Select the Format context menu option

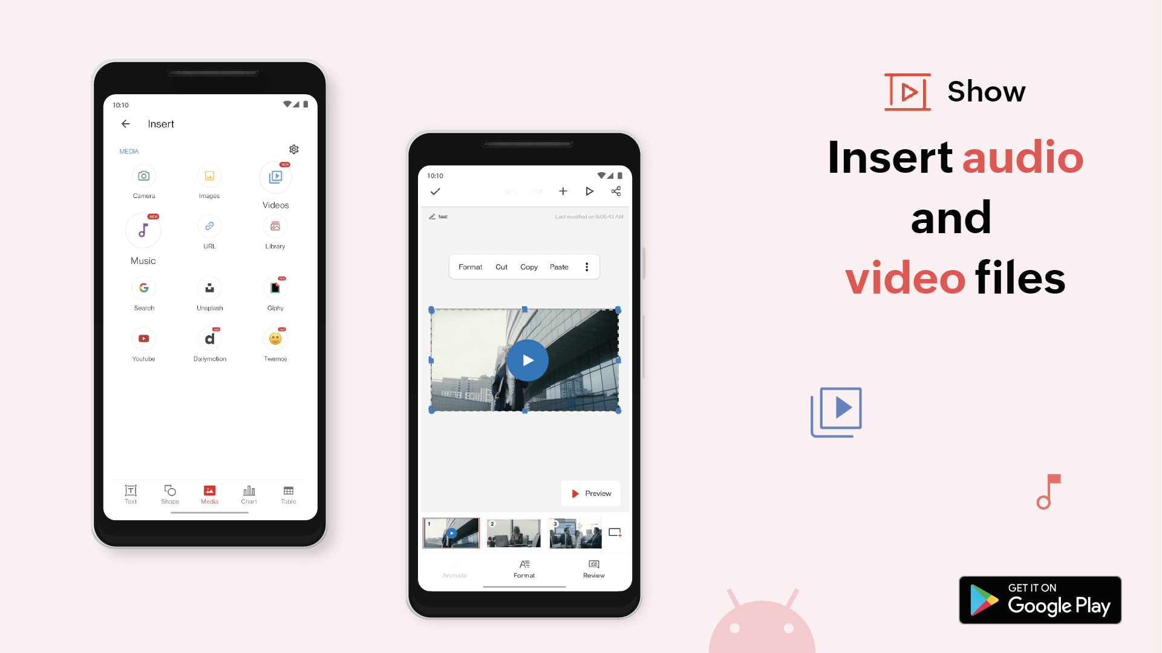coord(471,266)
